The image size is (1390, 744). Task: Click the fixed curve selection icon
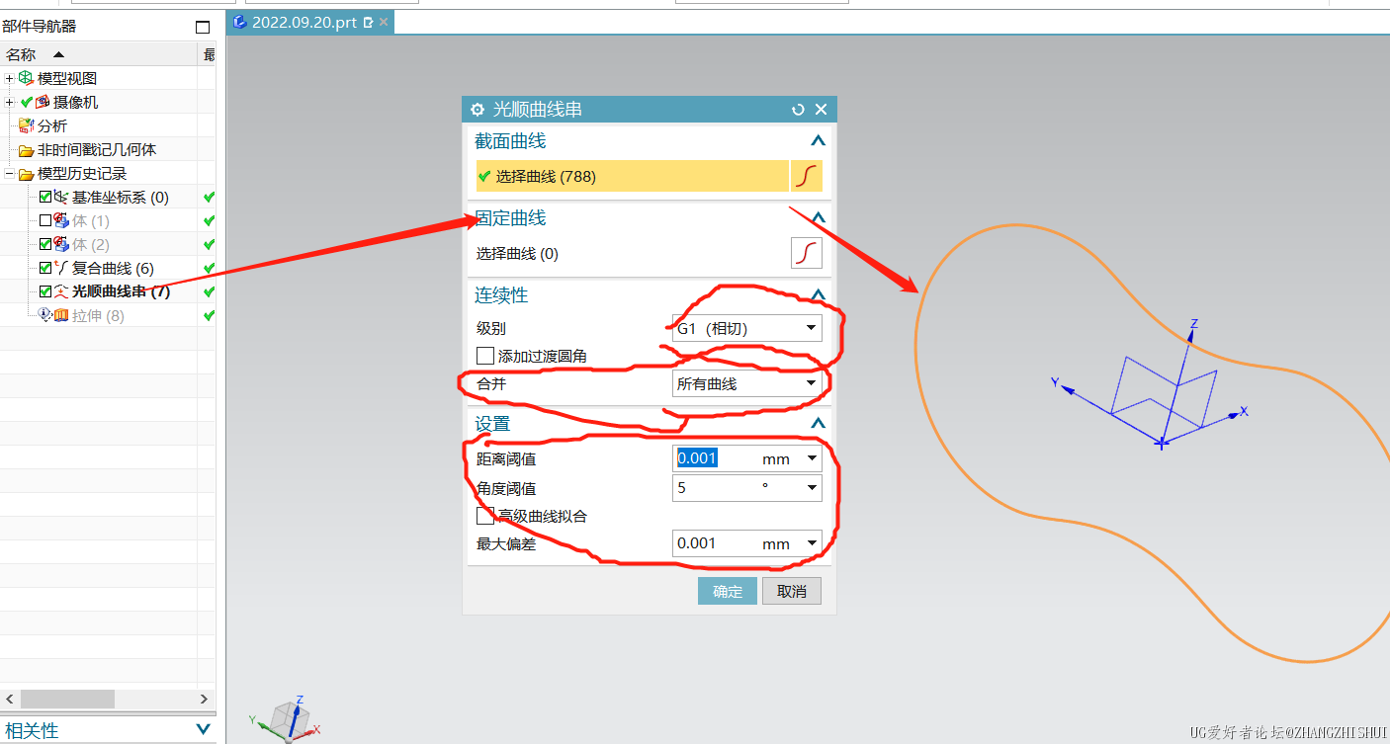(807, 253)
